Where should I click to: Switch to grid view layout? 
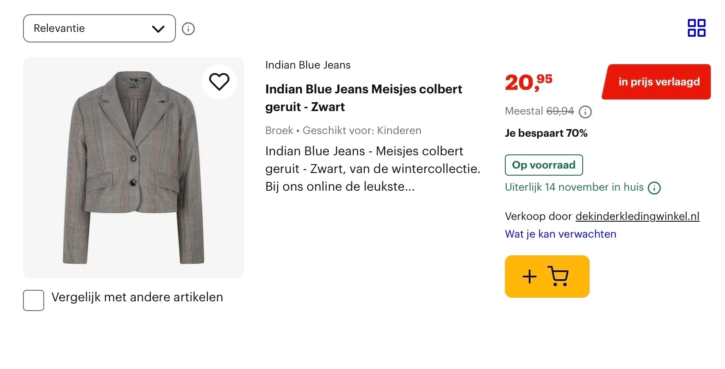pos(697,28)
